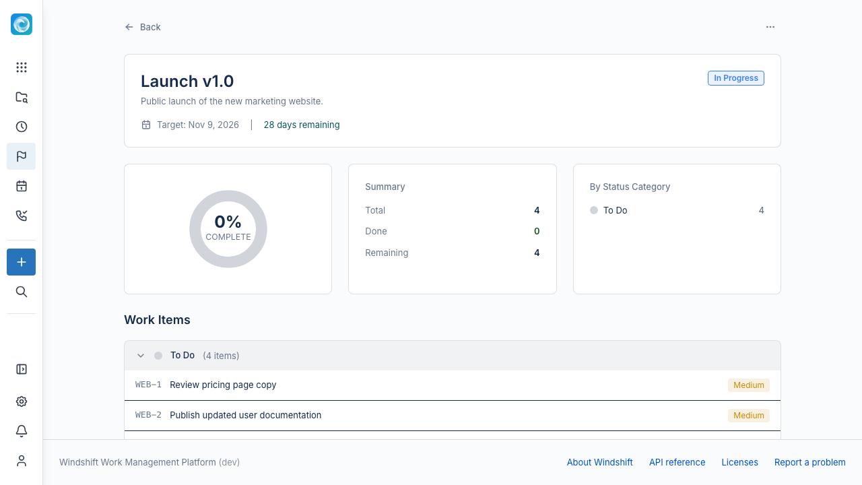Click the Target: Nov 9, 2026 date
The image size is (862, 485).
coord(198,125)
